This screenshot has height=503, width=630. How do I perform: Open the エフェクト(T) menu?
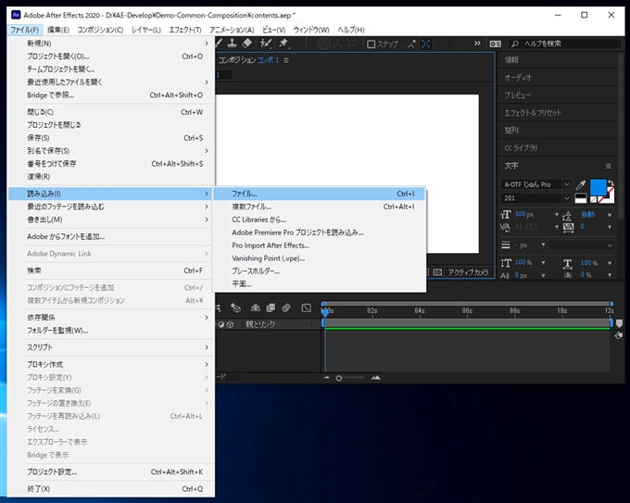[x=185, y=30]
